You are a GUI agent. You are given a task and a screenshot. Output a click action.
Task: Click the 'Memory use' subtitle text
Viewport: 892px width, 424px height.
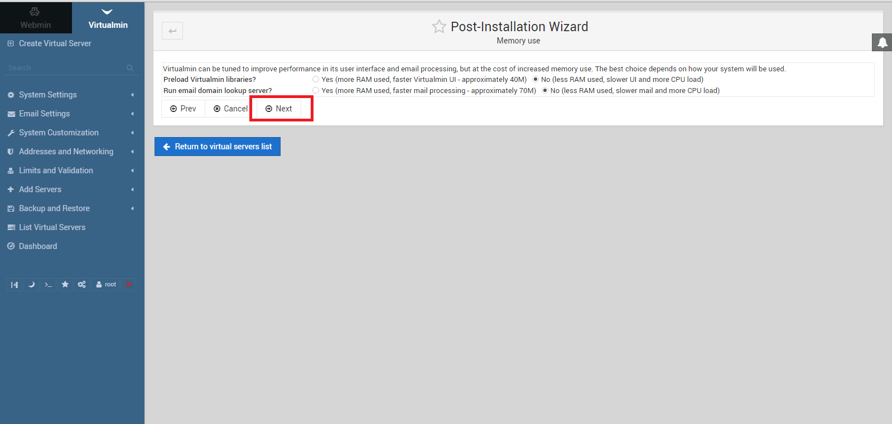tap(518, 41)
